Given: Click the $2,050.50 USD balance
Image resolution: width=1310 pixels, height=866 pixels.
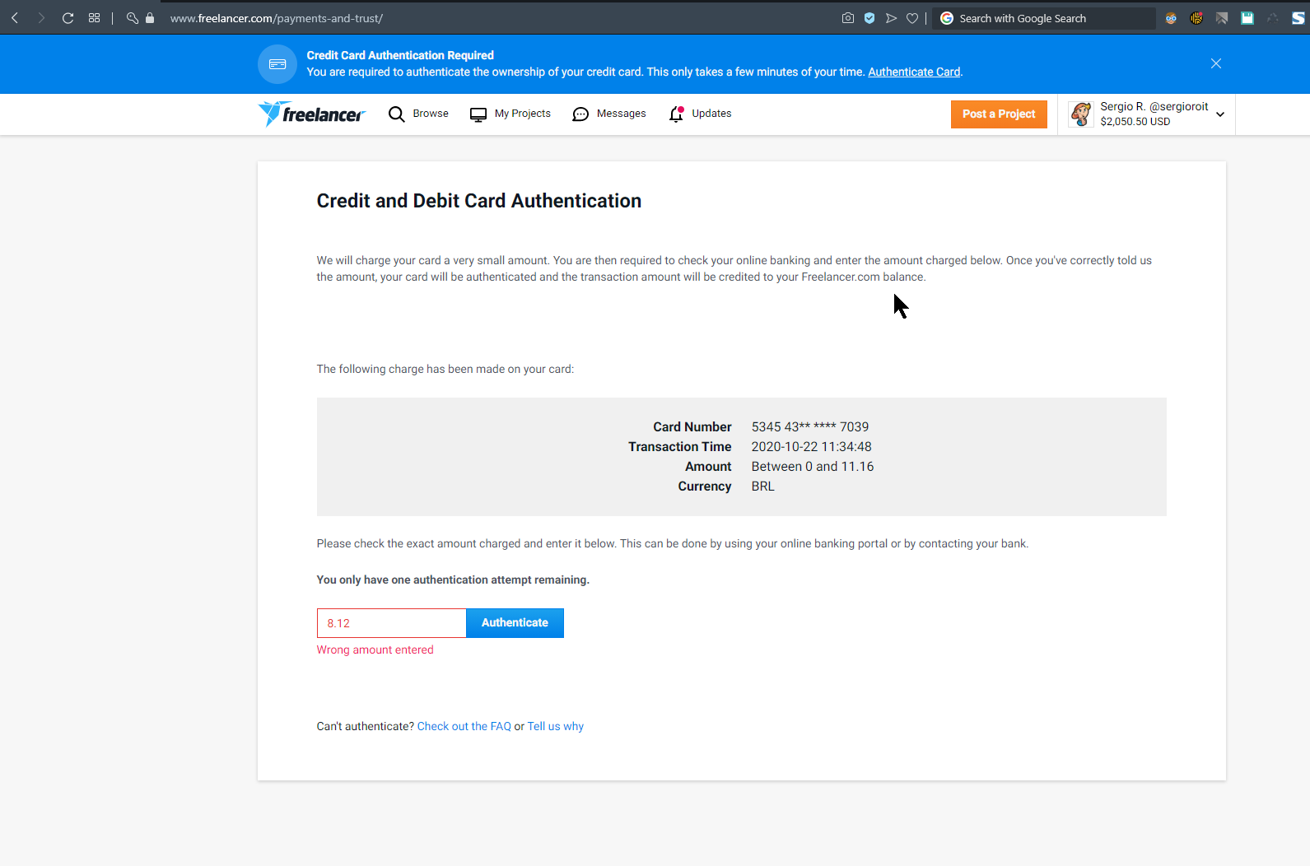Looking at the screenshot, I should click(x=1135, y=122).
